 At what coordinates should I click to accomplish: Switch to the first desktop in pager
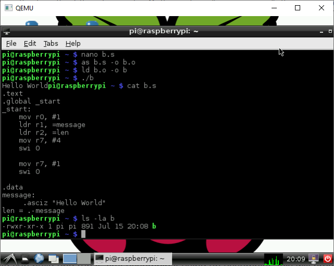(x=70, y=258)
